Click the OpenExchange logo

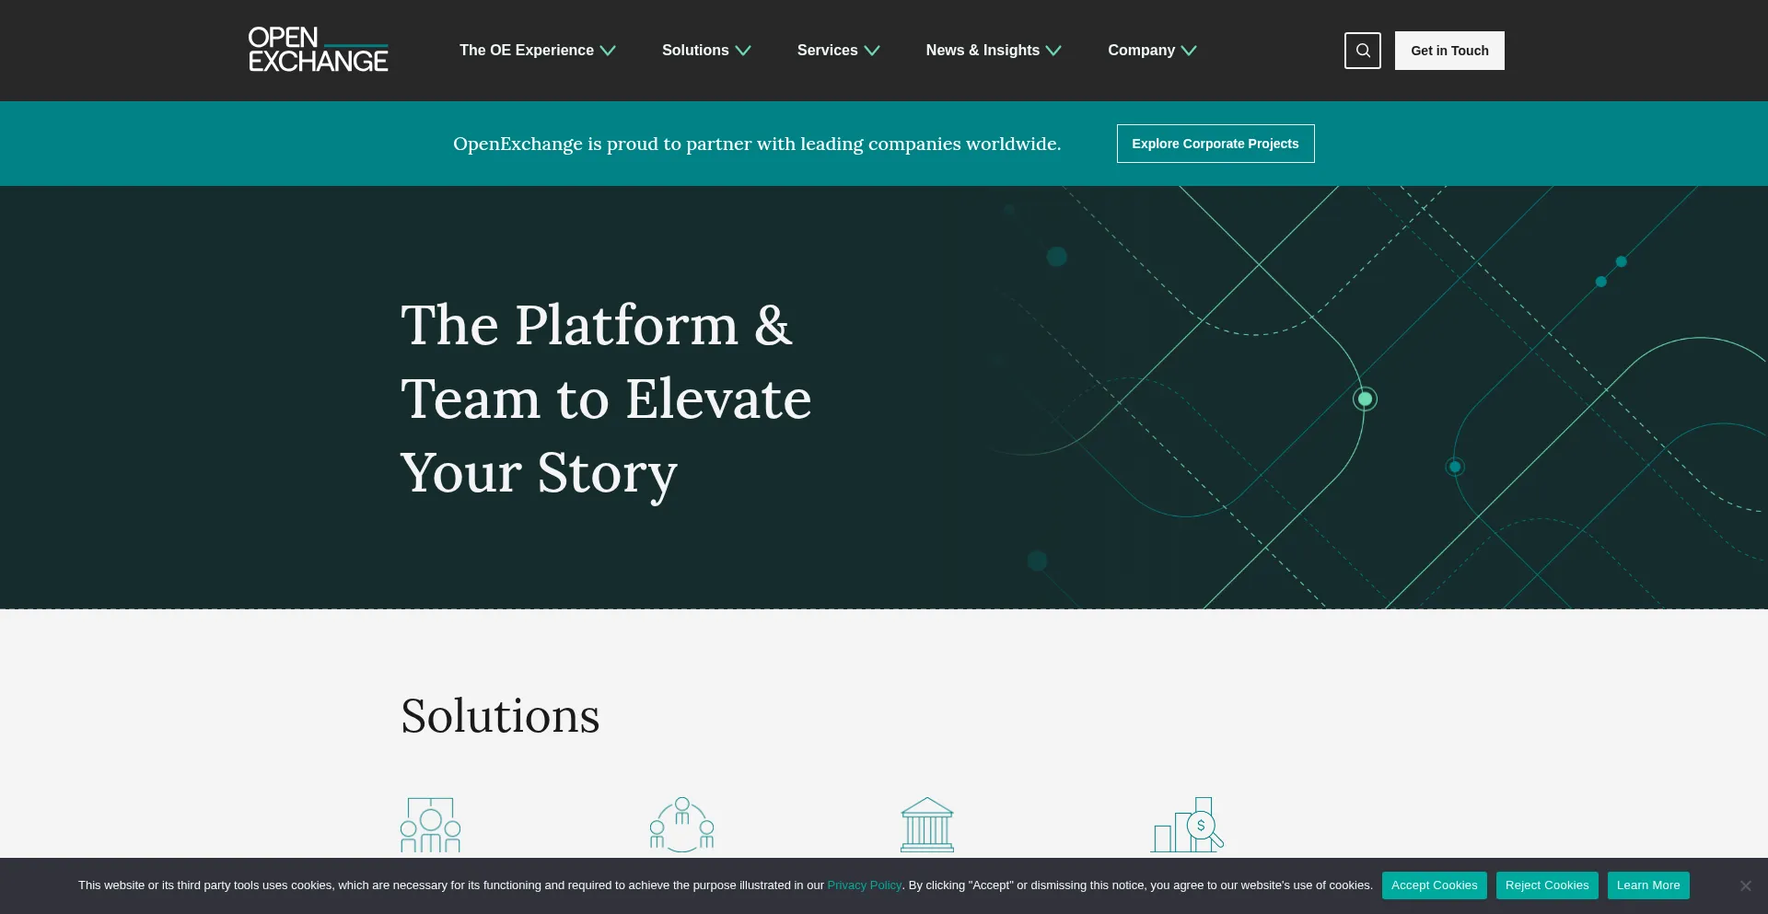pos(318,50)
